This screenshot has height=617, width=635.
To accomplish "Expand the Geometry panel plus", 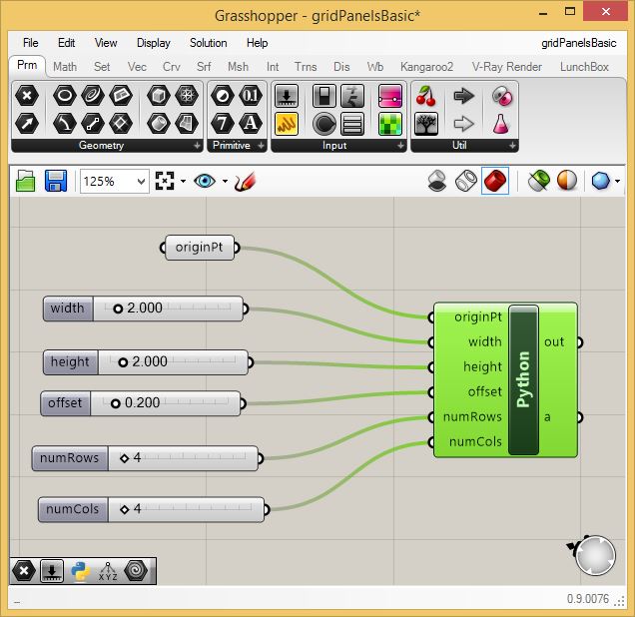I will coord(197,146).
